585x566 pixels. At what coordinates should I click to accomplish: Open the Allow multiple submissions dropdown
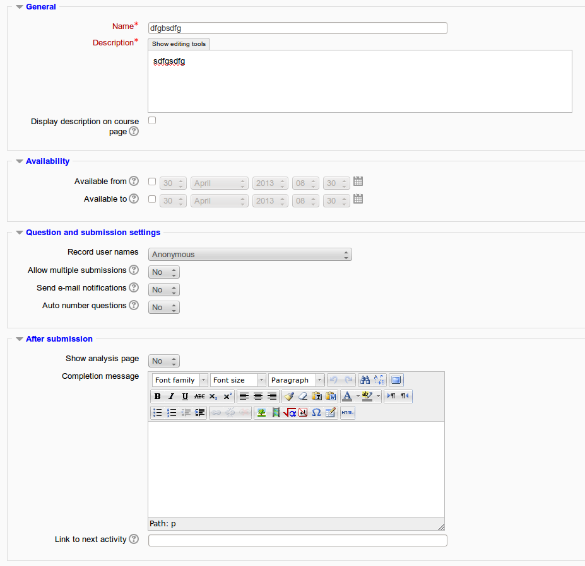[x=164, y=272]
